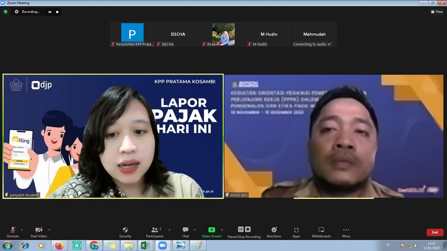Open Whiteboards from the toolbar

[321, 232]
